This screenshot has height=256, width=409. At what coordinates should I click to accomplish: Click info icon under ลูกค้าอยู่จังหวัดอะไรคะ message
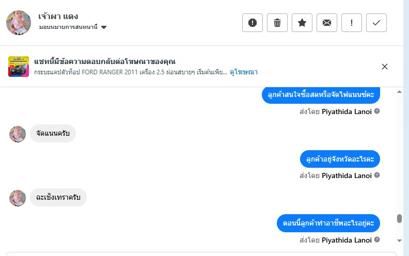click(377, 175)
